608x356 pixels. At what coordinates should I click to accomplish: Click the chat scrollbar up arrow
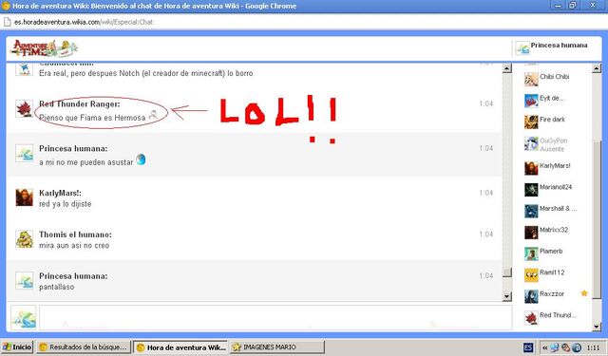coord(506,68)
